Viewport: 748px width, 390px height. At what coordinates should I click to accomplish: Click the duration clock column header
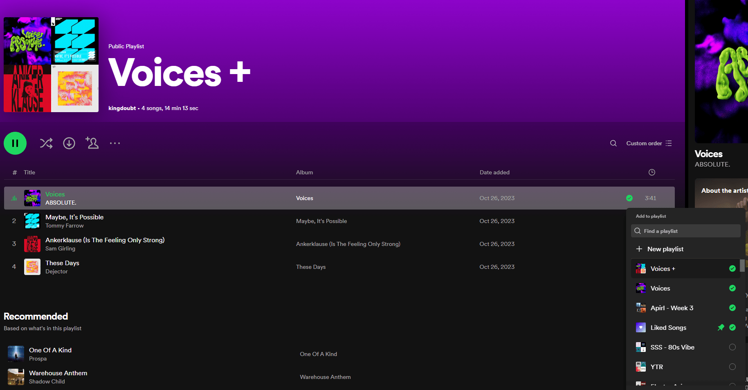click(x=652, y=172)
